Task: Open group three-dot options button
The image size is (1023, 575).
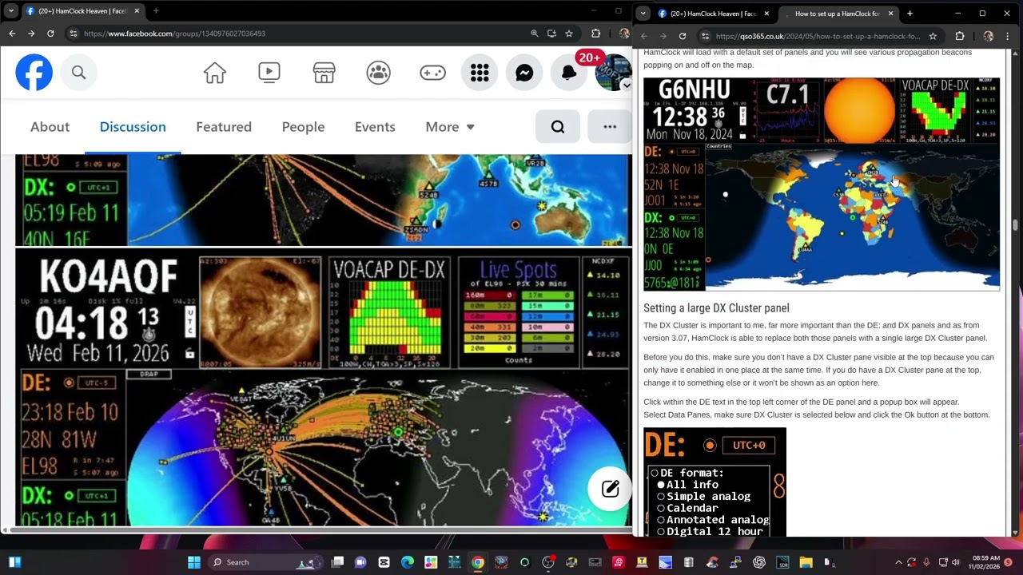Action: pyautogui.click(x=610, y=126)
